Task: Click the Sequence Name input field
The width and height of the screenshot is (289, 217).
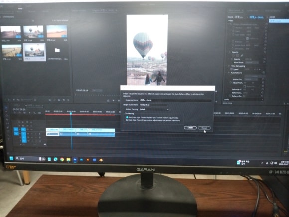Action: tap(175, 100)
